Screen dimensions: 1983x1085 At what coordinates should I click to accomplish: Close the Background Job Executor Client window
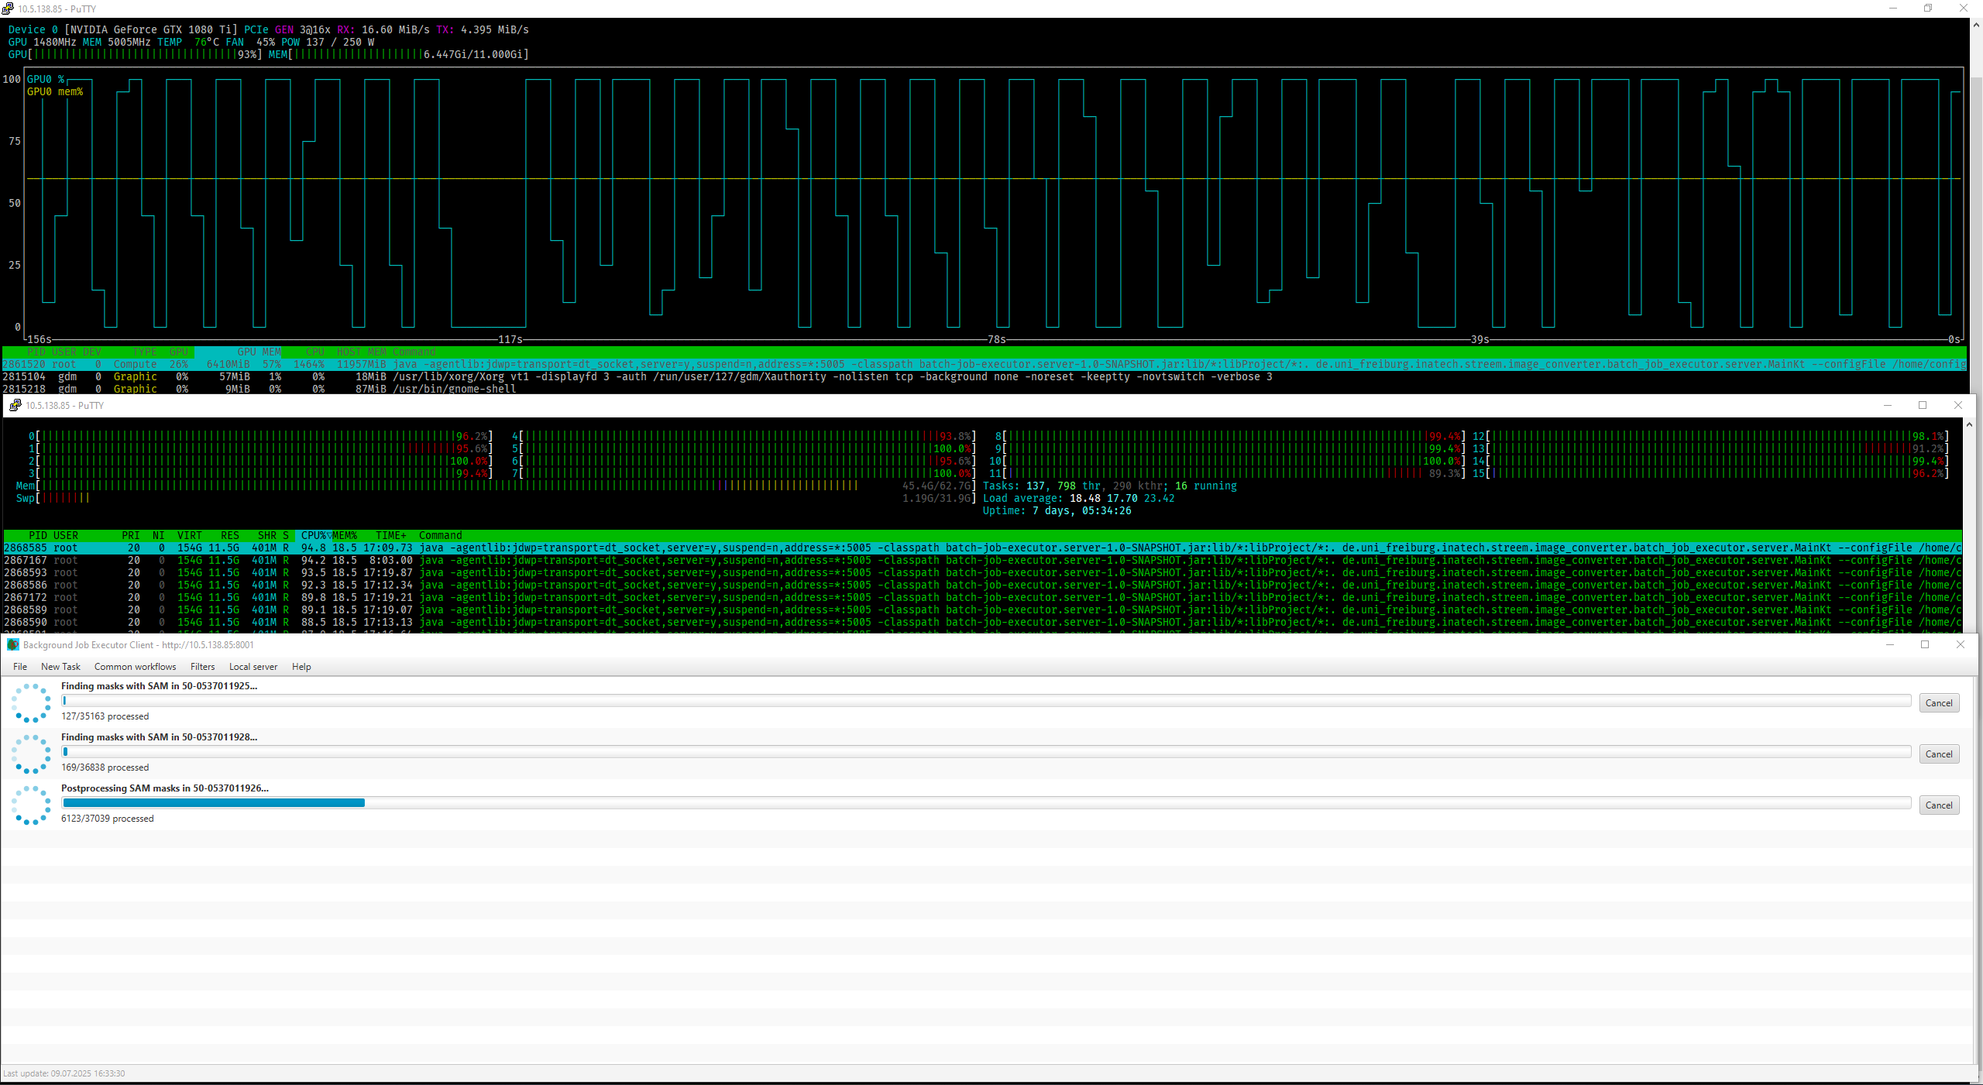1961,644
